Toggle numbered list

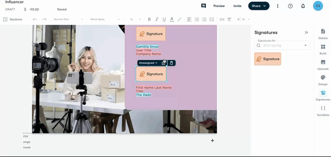[204, 19]
